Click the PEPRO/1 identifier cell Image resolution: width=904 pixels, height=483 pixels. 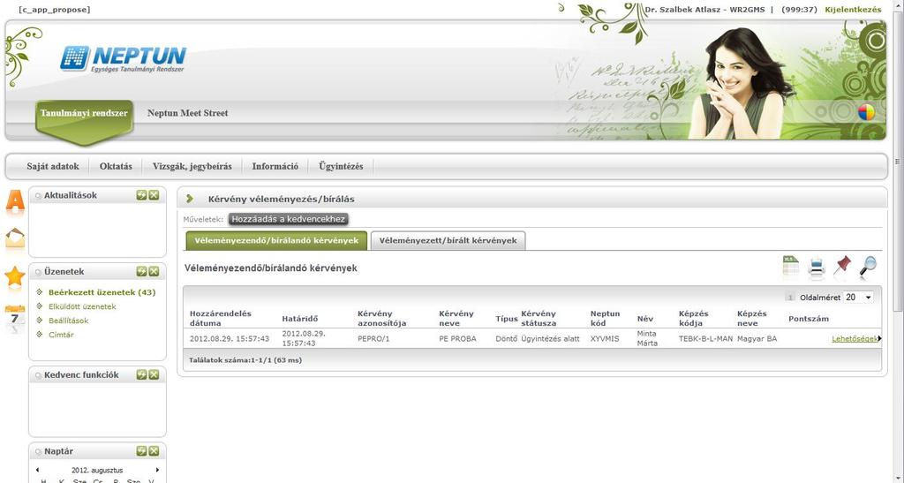click(373, 339)
